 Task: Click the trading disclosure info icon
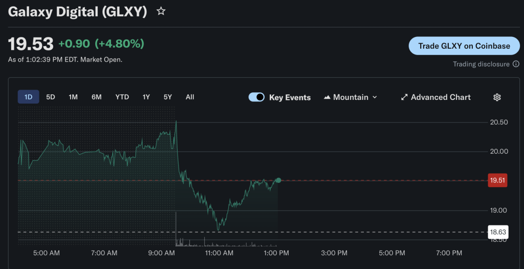(x=516, y=64)
